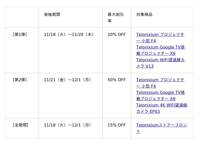Open Google TV搭載プロジェクター X9 link in 第2弾 row
203x146 pixels.
tap(160, 93)
